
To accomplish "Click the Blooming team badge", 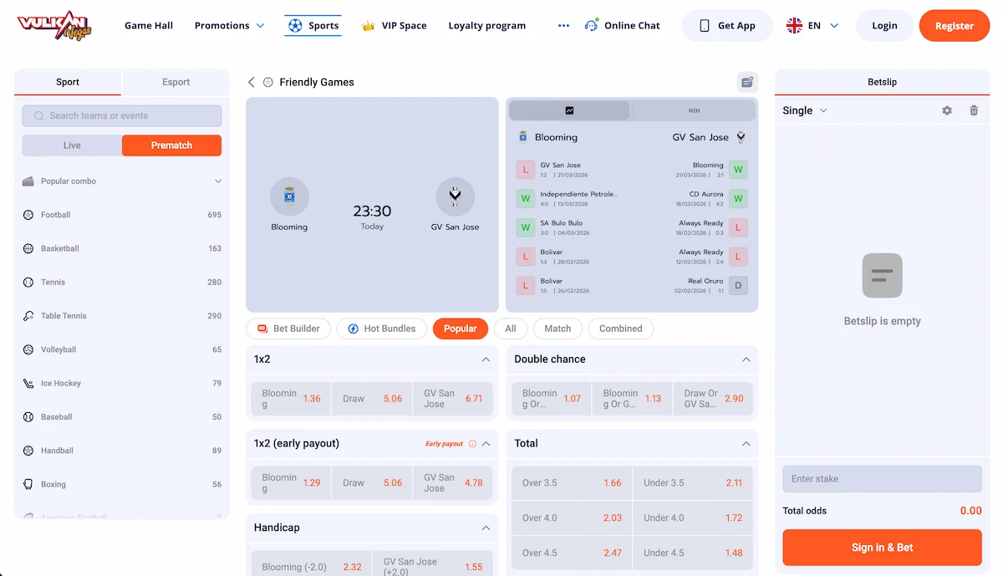I will tap(289, 197).
